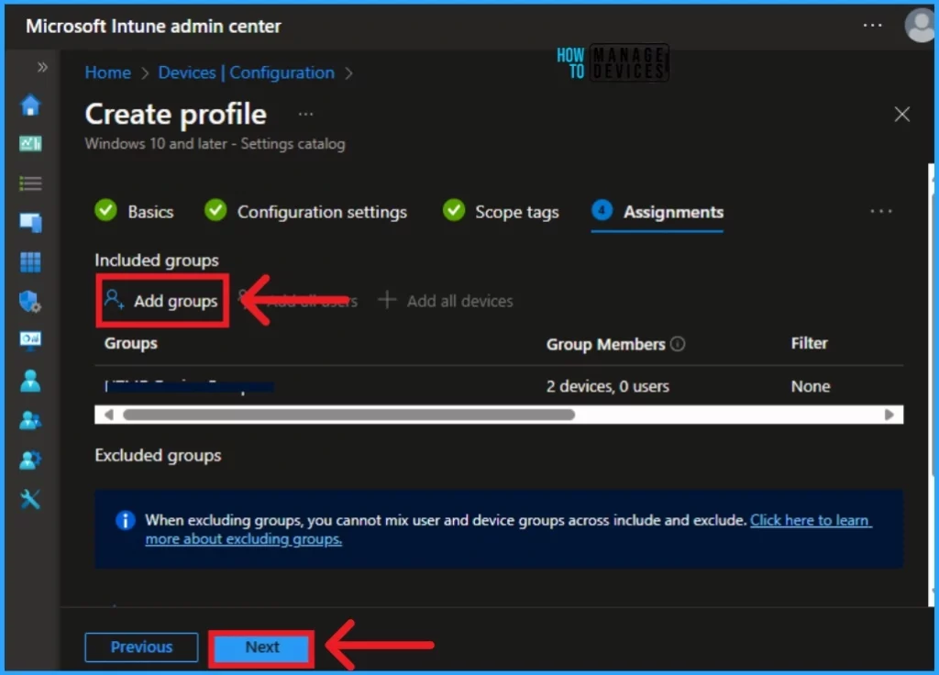The height and width of the screenshot is (675, 939).
Task: Switch to Configuration settings step tab
Action: click(x=305, y=212)
